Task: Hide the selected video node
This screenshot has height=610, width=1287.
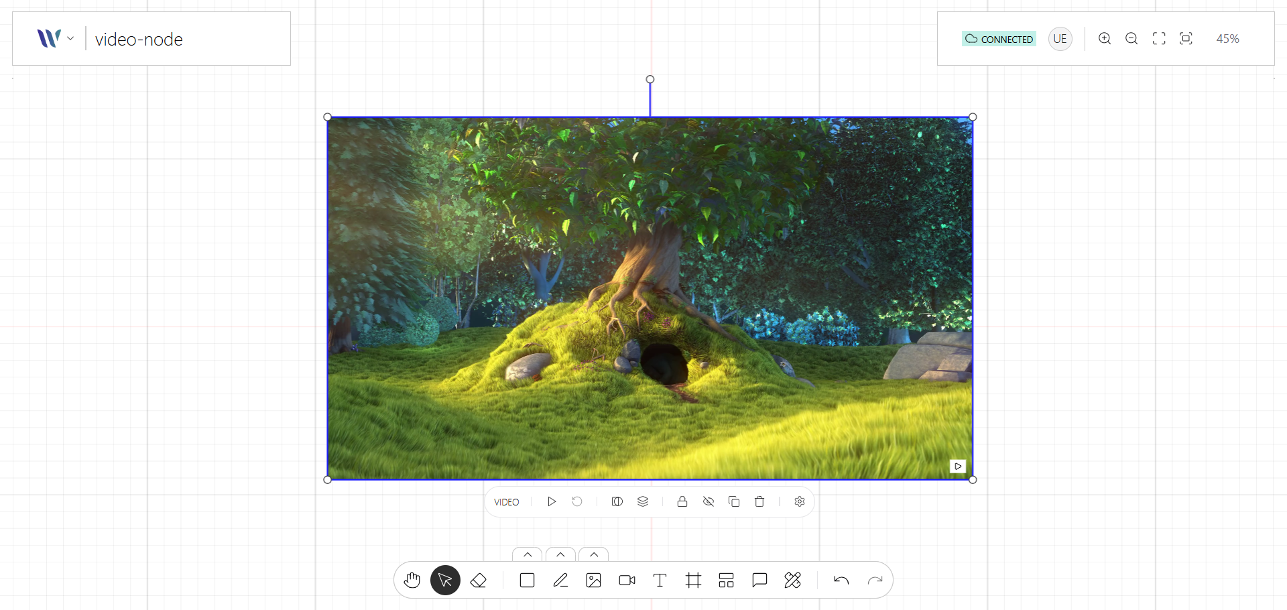Action: tap(708, 501)
